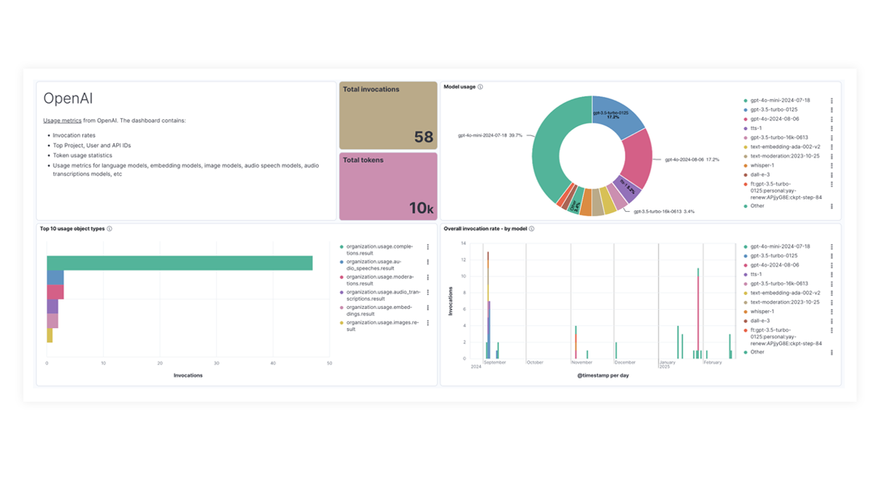Open options for gpt-4o-2024-08-06 in Model usage legend
Viewport: 877px width, 493px height.
[832, 119]
